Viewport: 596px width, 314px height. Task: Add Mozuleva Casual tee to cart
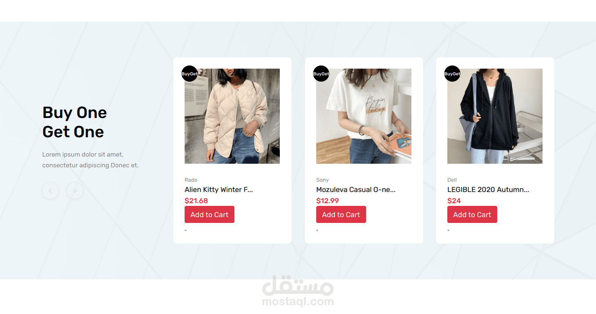[341, 214]
